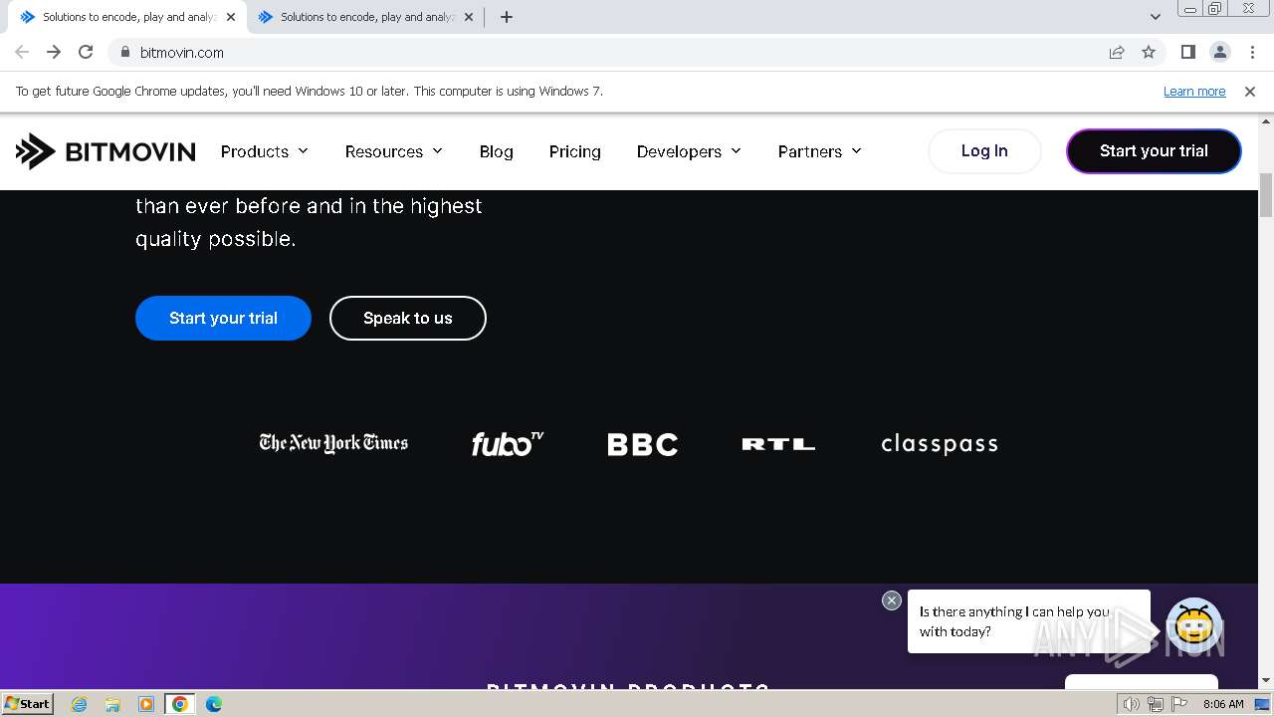The height and width of the screenshot is (717, 1274).
Task: Share this page icon in address bar
Action: pos(1117,52)
